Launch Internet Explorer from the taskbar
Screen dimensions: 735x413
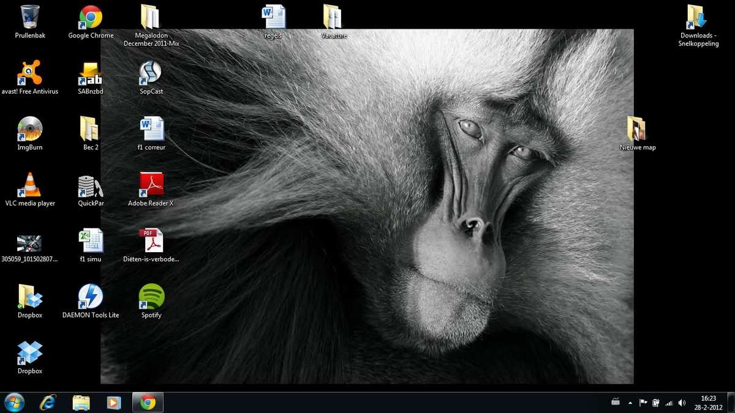(48, 402)
